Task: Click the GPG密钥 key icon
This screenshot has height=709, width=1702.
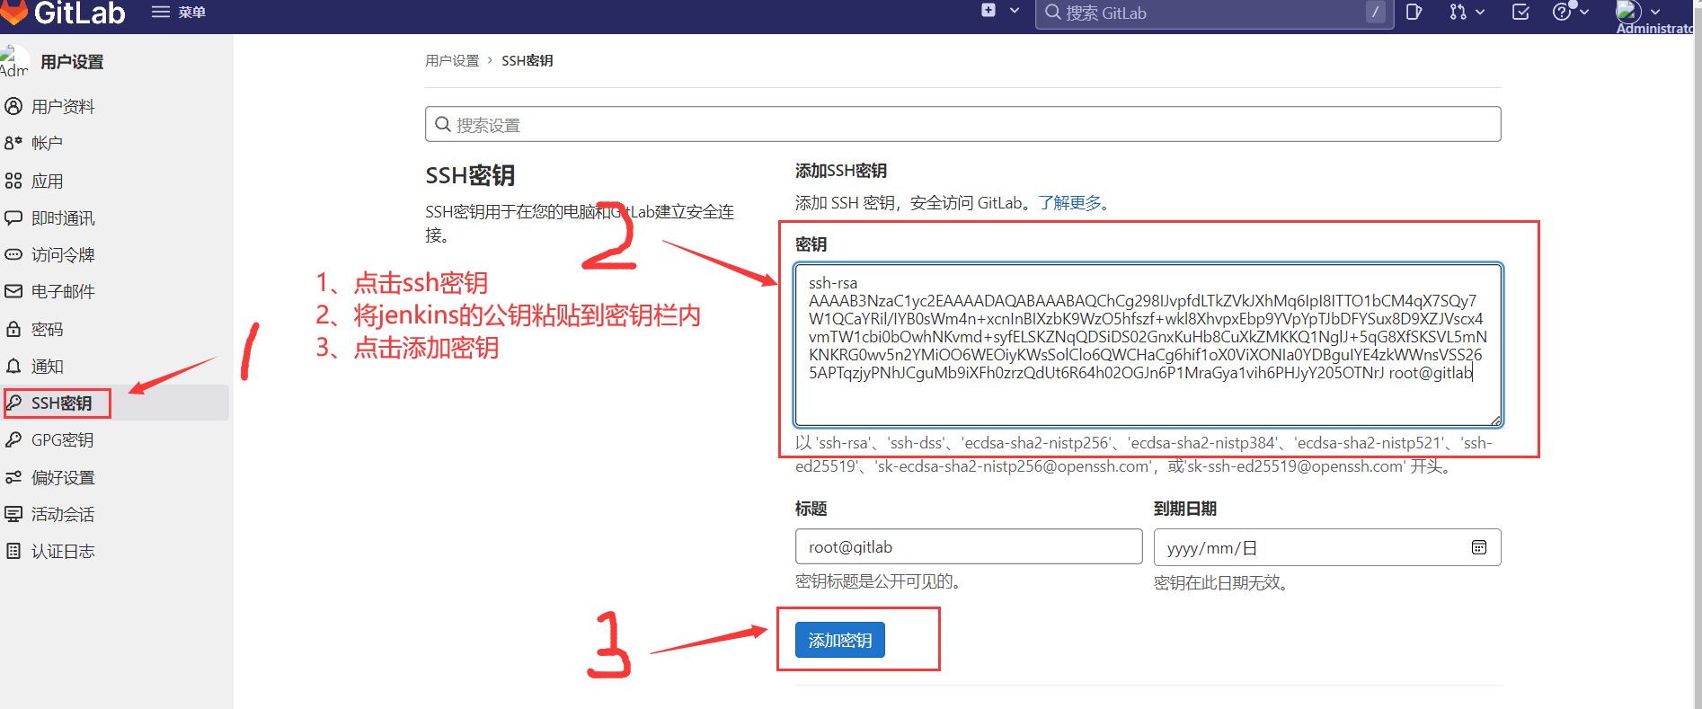Action: point(13,439)
